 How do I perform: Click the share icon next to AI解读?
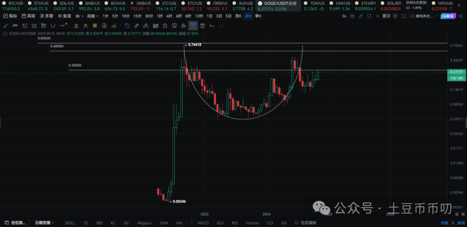tap(460, 16)
